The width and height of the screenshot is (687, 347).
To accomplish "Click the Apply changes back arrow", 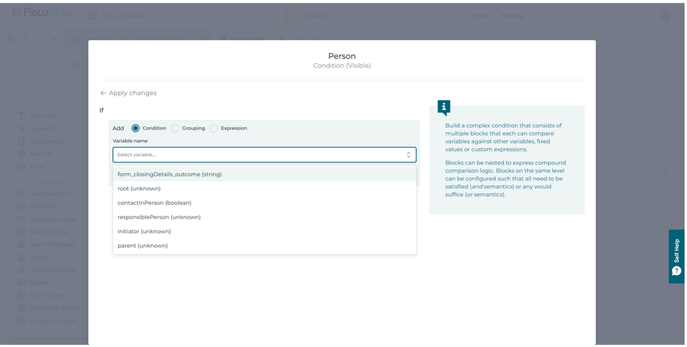I will pyautogui.click(x=103, y=93).
